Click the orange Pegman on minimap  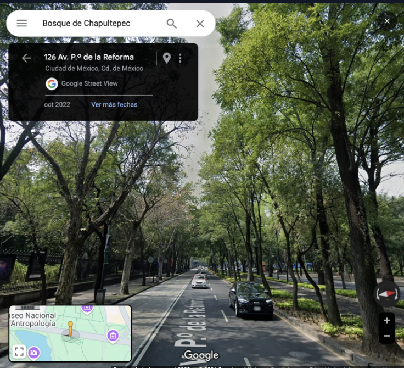tap(70, 331)
